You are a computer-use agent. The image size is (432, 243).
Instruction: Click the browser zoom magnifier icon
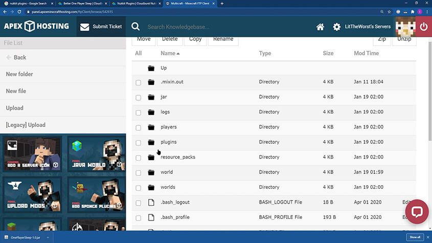[382, 12]
